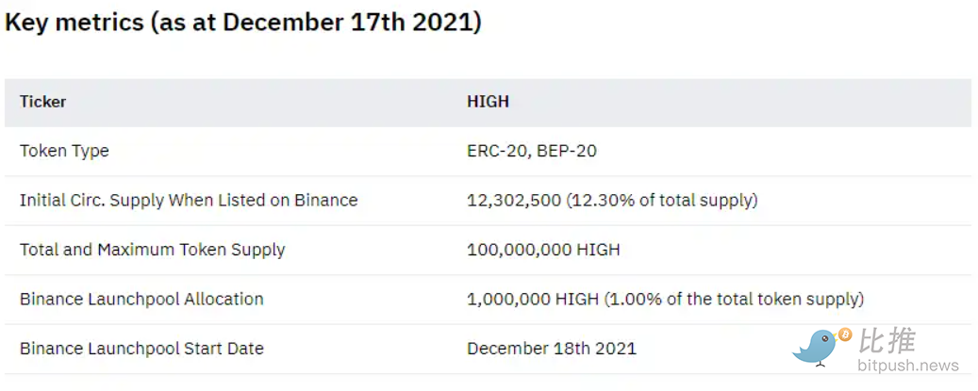Click the December 18th 2021 date value
The image size is (978, 391).
click(x=552, y=348)
